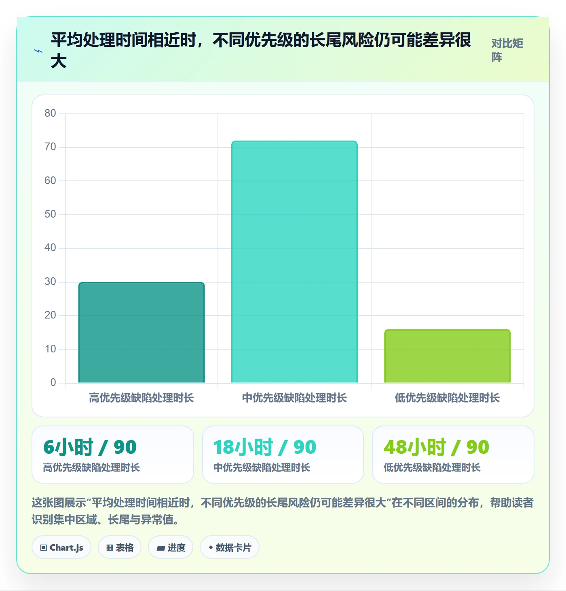Open the 6小时 / 90 data card
566x591 pixels.
(113, 455)
